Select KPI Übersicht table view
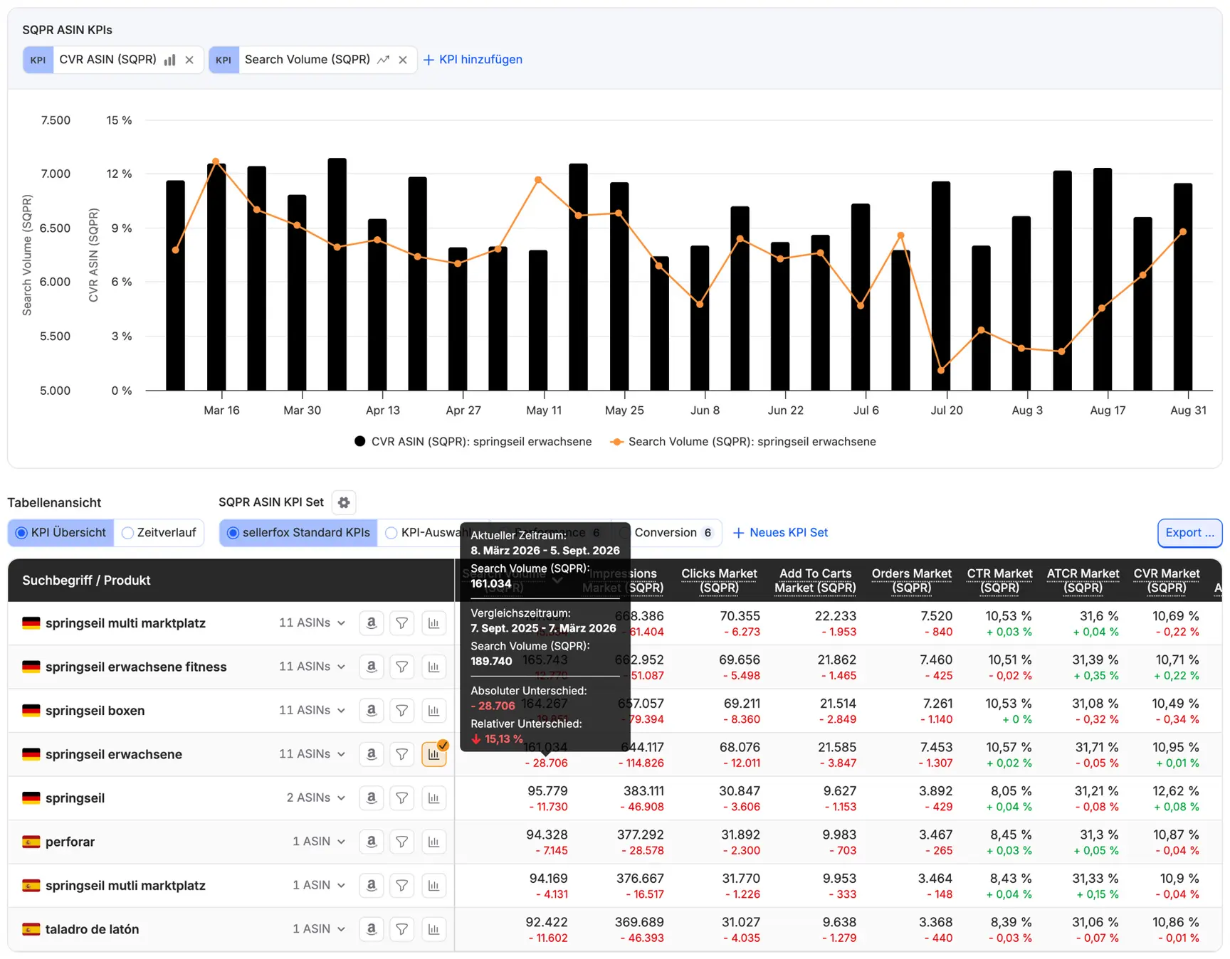The height and width of the screenshot is (959, 1230). point(61,533)
